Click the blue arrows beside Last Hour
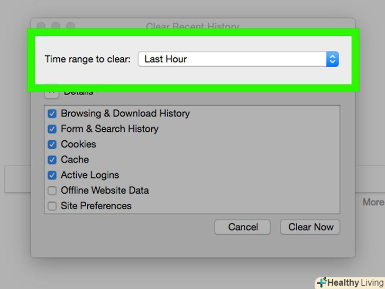 332,59
